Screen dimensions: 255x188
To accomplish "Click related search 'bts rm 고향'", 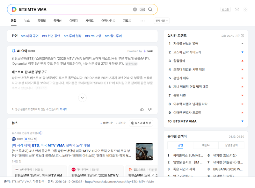I will (93, 36).
